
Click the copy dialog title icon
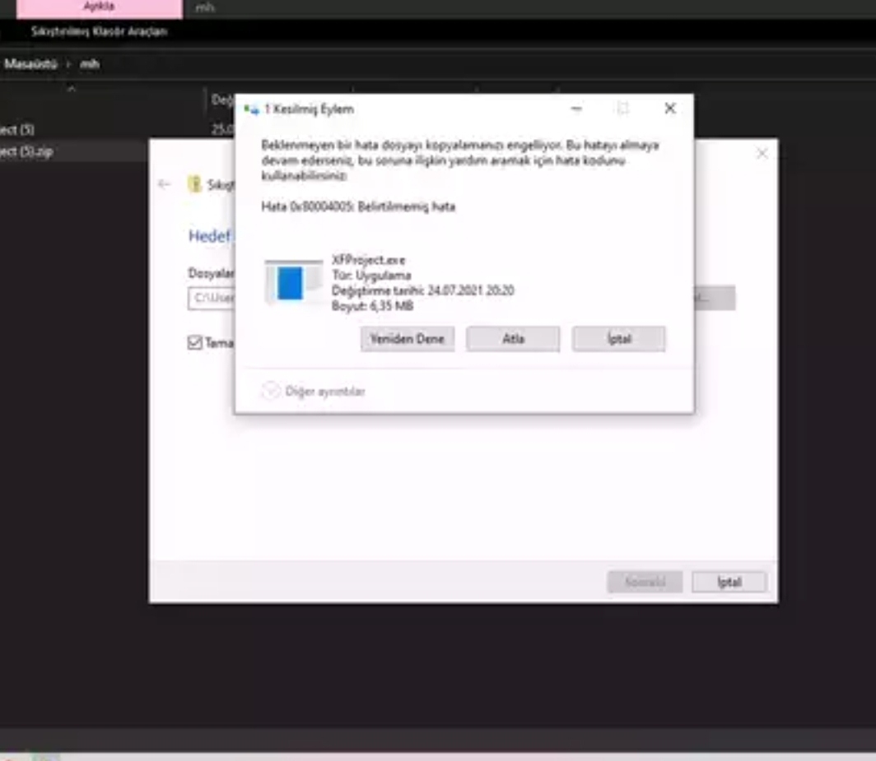click(252, 109)
